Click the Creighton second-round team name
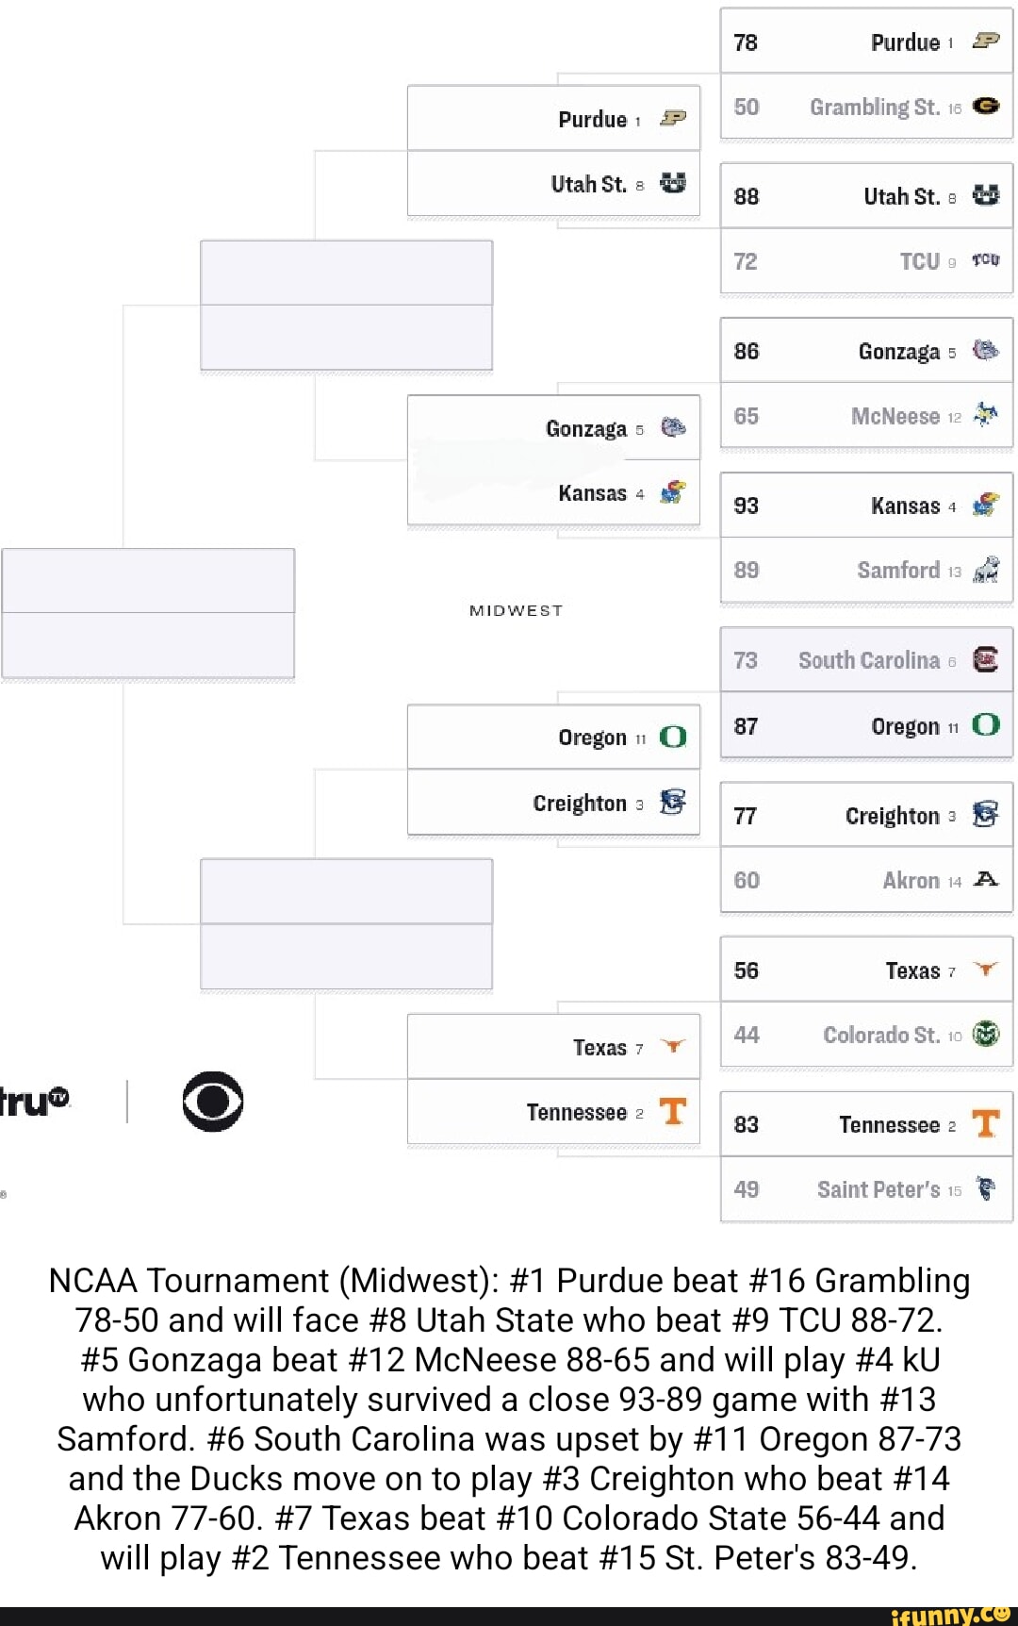1018x1626 pixels. [x=580, y=803]
